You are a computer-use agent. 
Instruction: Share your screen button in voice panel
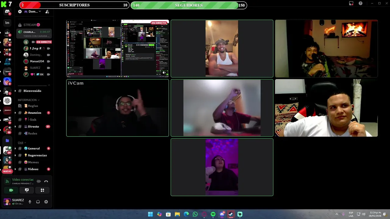[x=27, y=190]
